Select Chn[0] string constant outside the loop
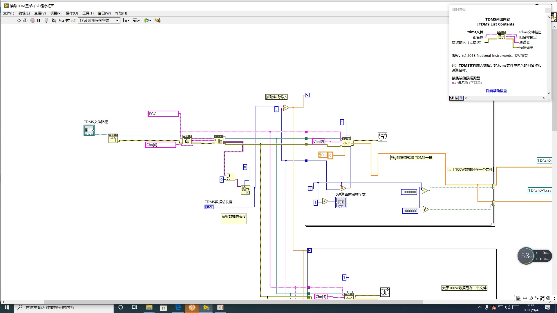The image size is (557, 313). pos(160,145)
